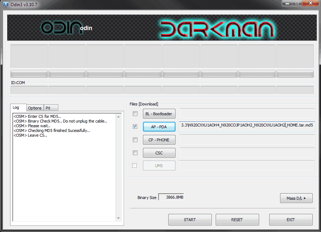Click log line 'Leave CS..'
Viewport: 321px width, 232px height.
[x=30, y=135]
